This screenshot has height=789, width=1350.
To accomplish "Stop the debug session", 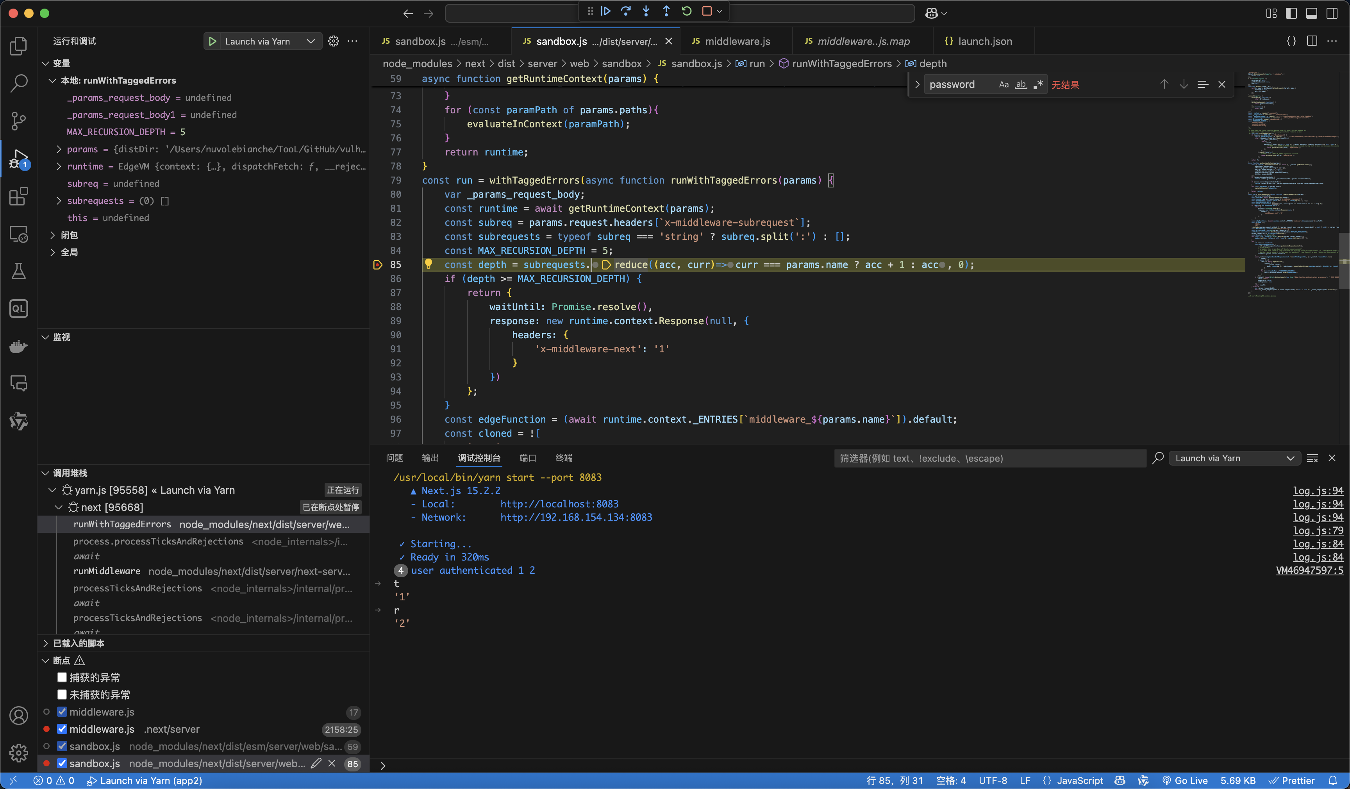I will tap(707, 11).
